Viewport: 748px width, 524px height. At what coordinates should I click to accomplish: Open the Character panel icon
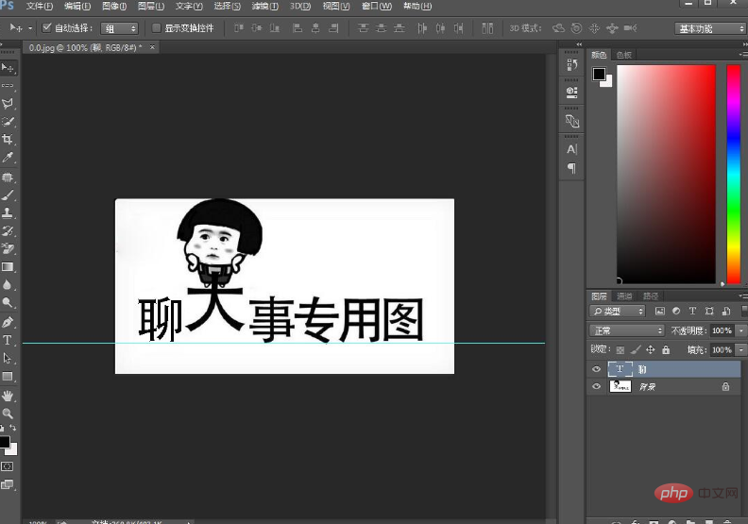[571, 149]
